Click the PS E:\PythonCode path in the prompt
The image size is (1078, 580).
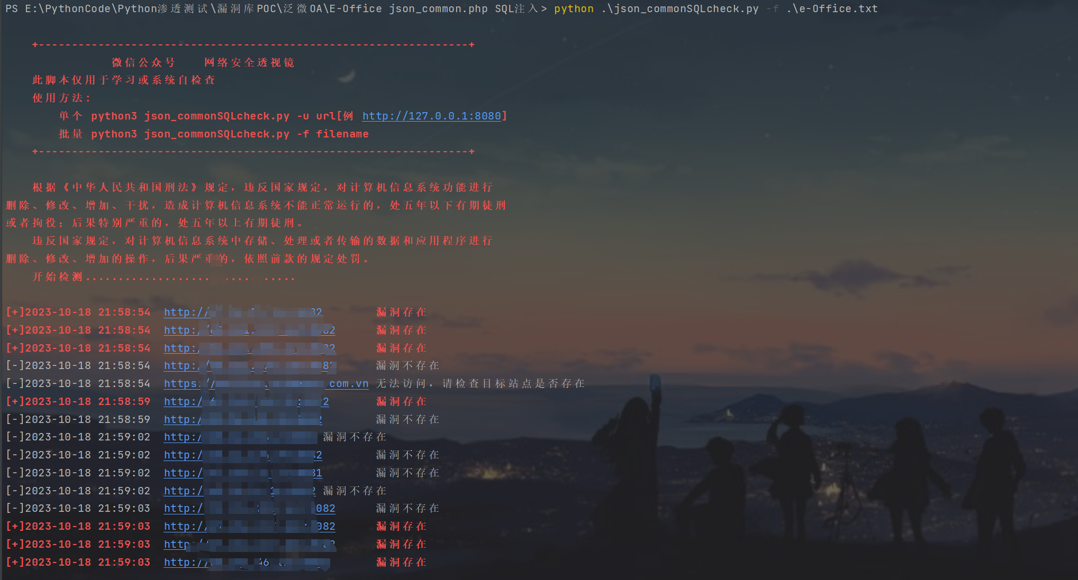click(58, 8)
